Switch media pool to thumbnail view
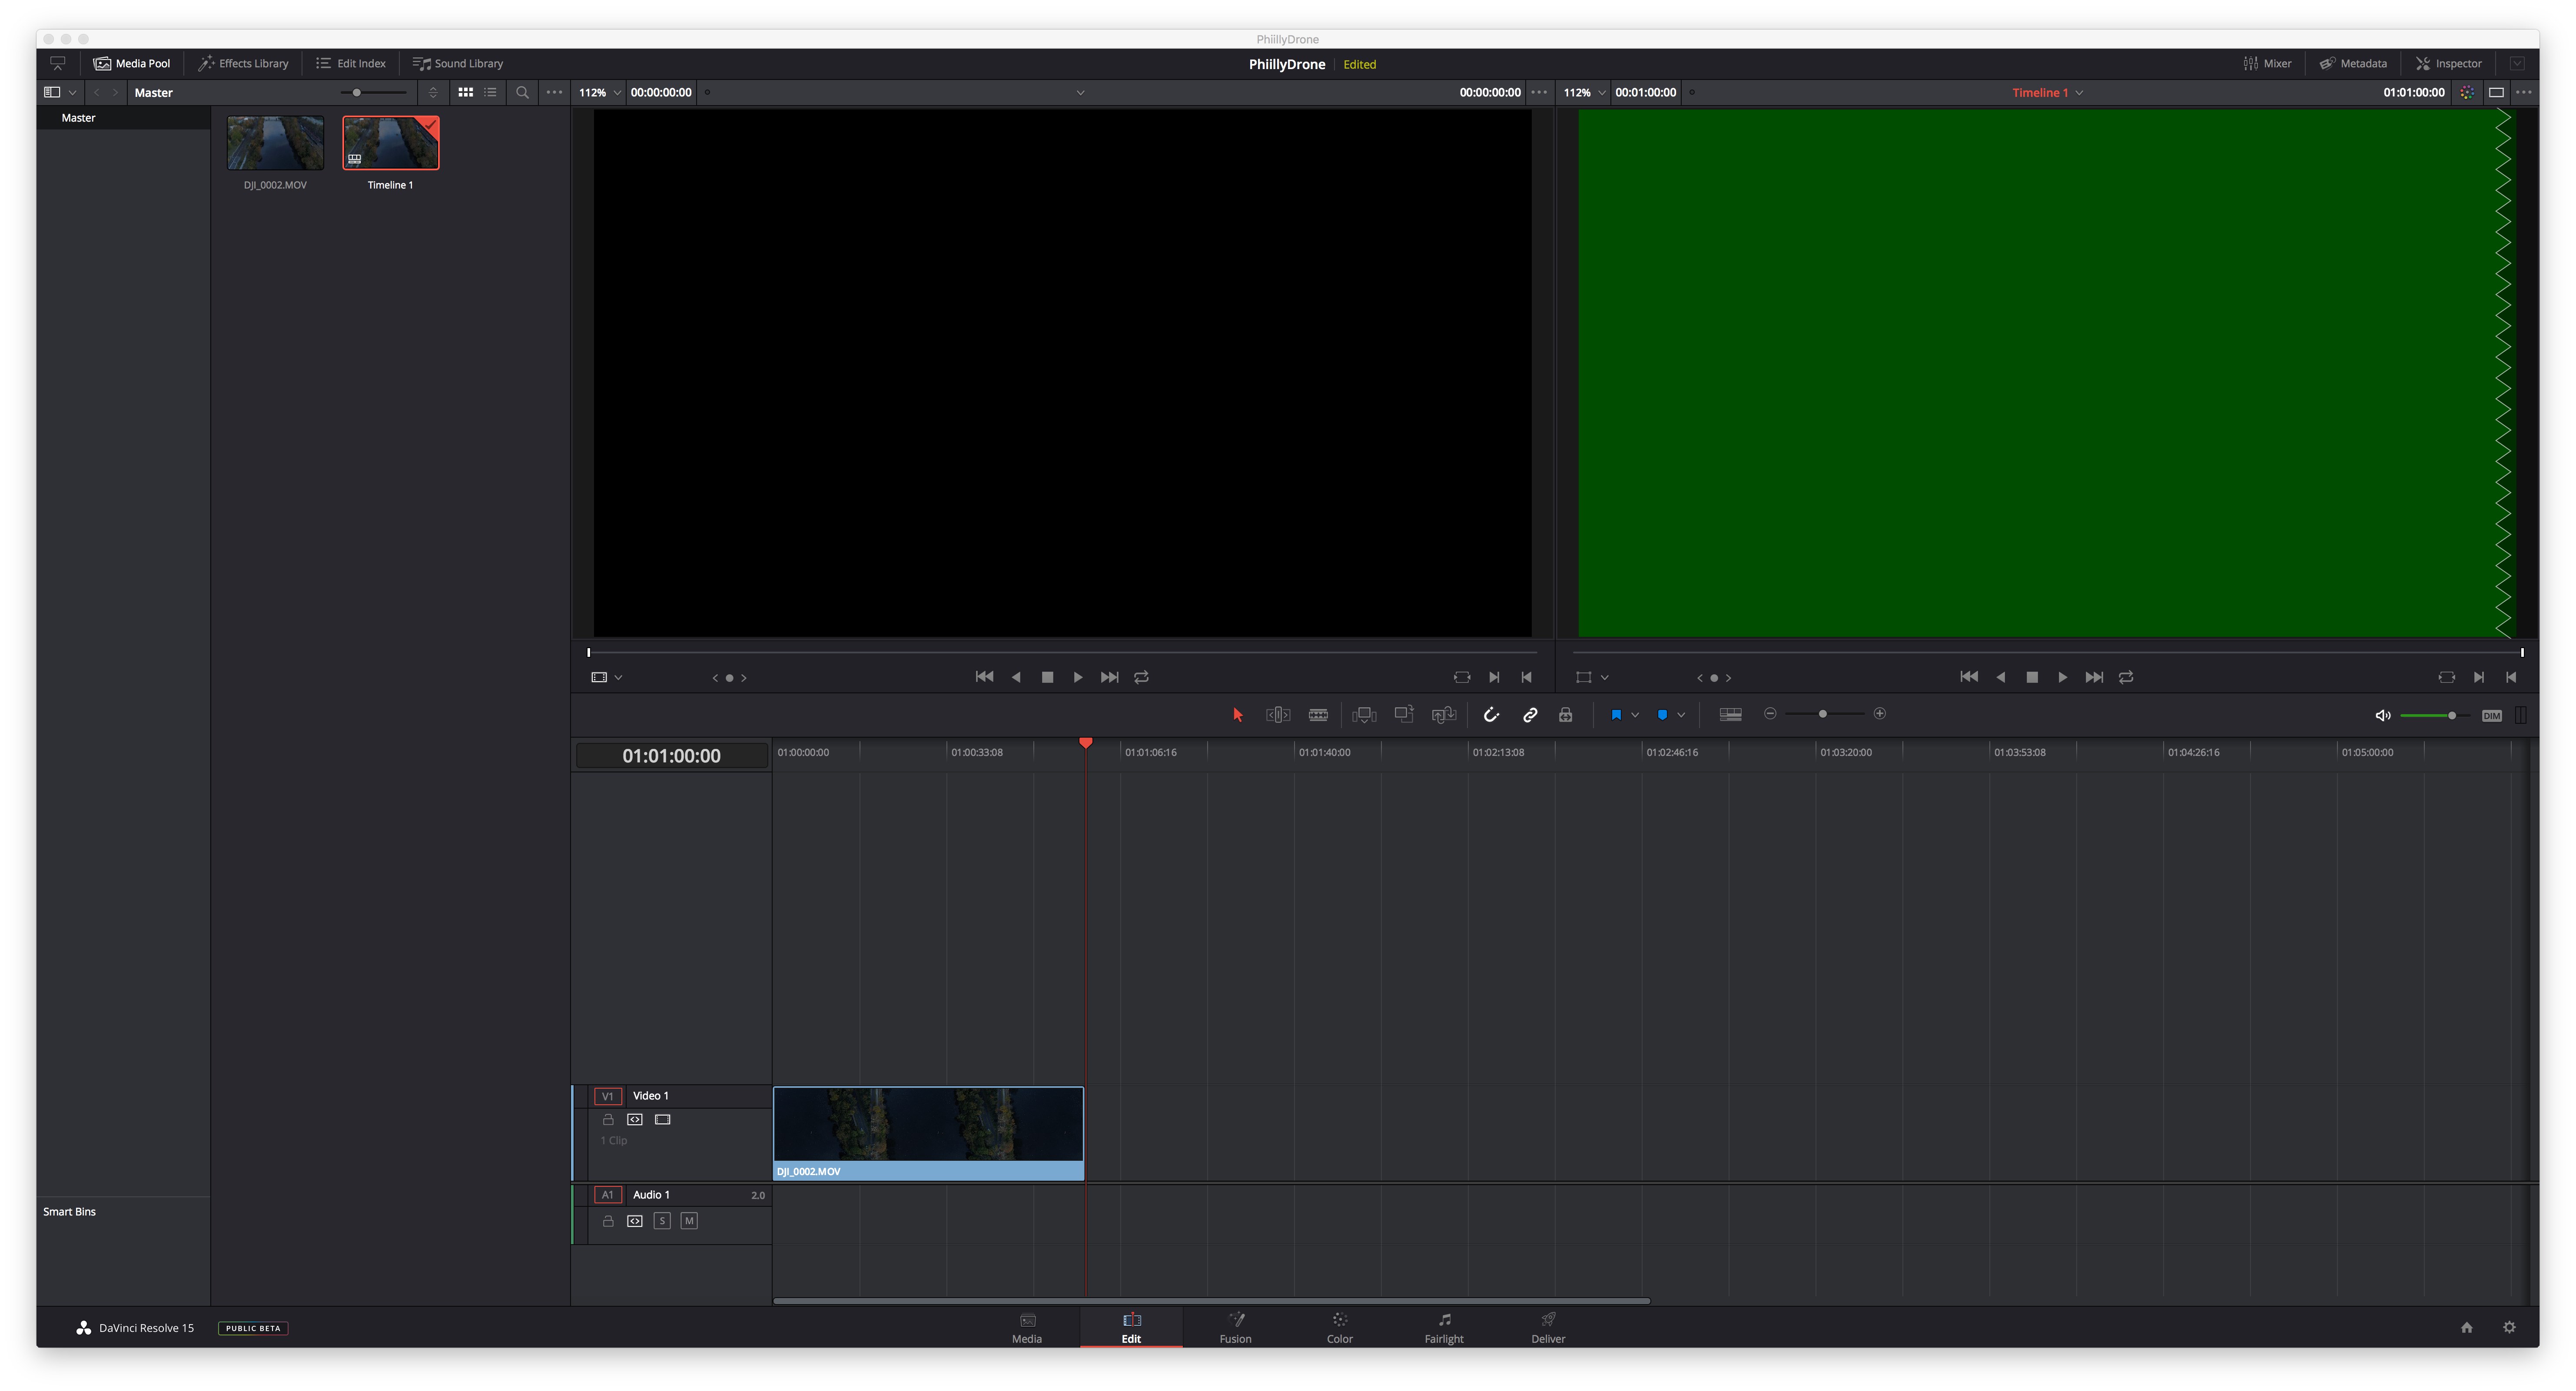This screenshot has height=1391, width=2576. tap(465, 92)
